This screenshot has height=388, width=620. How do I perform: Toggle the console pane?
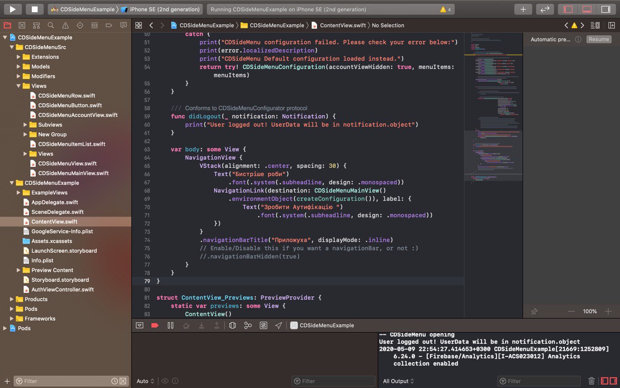tap(613, 381)
